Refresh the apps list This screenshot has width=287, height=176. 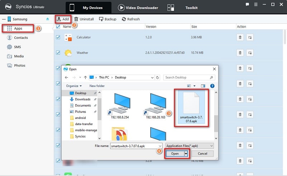click(x=131, y=19)
